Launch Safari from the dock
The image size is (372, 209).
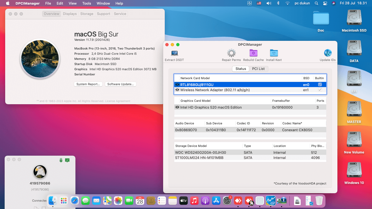75,201
